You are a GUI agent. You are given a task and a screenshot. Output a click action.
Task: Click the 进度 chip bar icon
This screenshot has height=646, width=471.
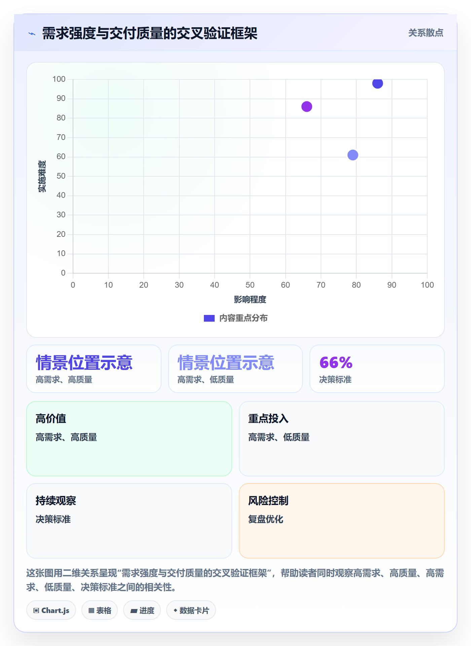pos(134,611)
